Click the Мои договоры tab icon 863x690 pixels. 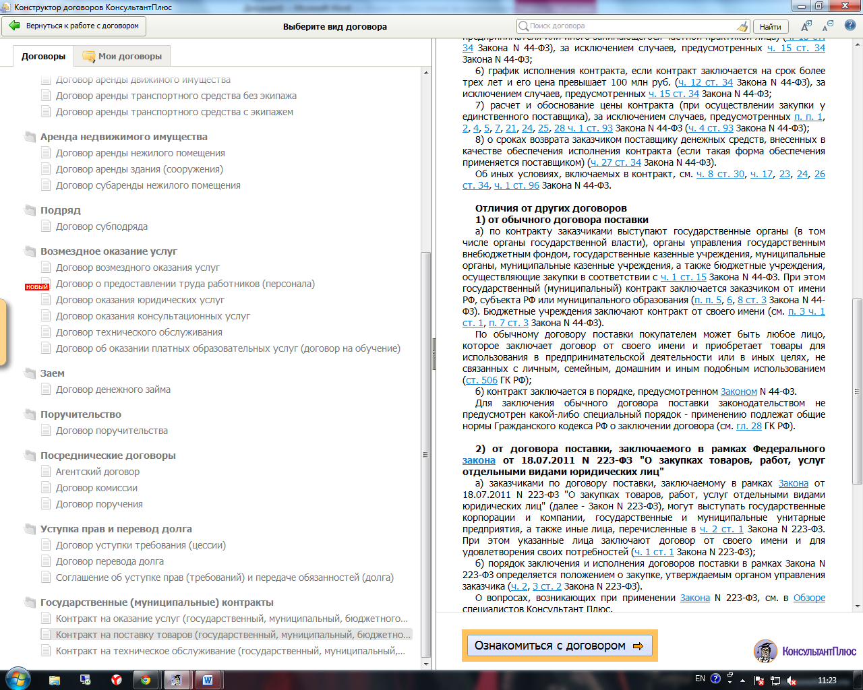[x=88, y=57]
